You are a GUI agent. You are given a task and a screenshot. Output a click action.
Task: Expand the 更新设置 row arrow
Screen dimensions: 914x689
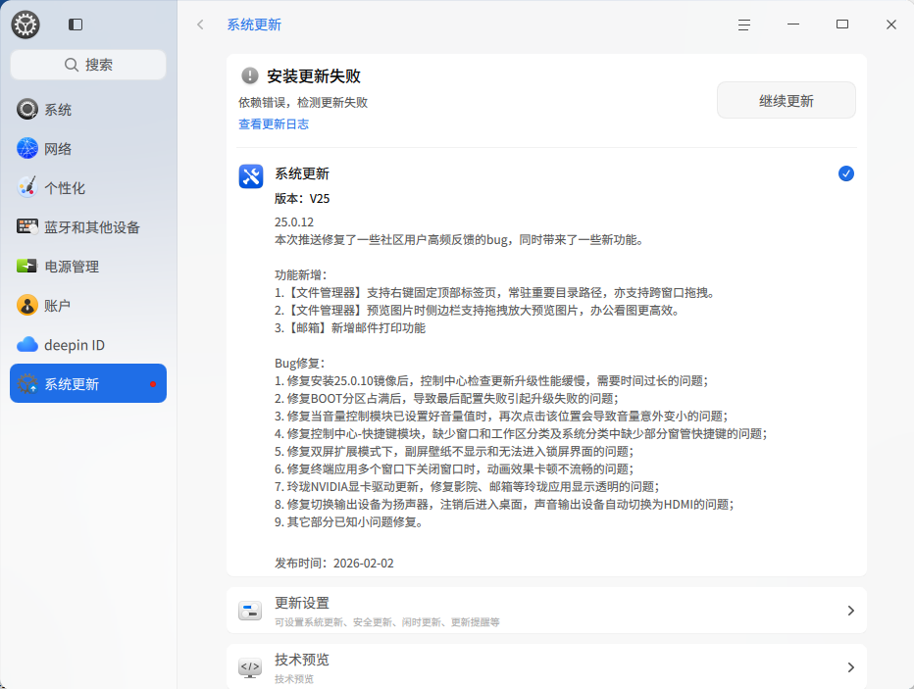point(850,611)
